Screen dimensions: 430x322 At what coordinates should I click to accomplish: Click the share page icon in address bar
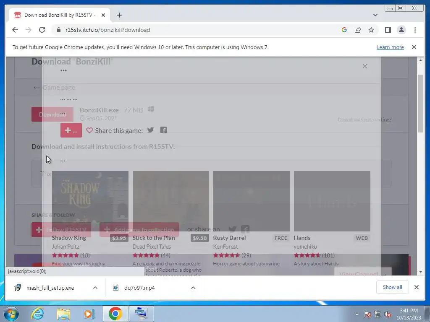(x=358, y=30)
